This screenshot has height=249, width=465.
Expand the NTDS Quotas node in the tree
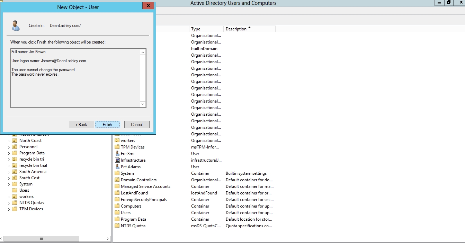tap(9, 203)
